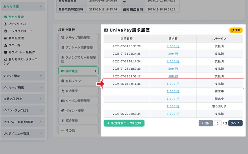
Task: Go to next page with 次へ
Action: coord(235,123)
